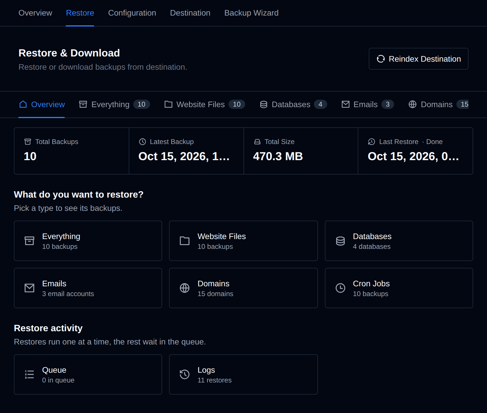Click the history icon next to Last Restore
This screenshot has height=413, width=487.
coord(372,142)
